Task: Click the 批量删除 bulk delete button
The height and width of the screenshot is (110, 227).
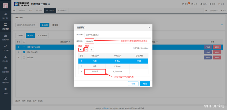Action: tap(42, 35)
